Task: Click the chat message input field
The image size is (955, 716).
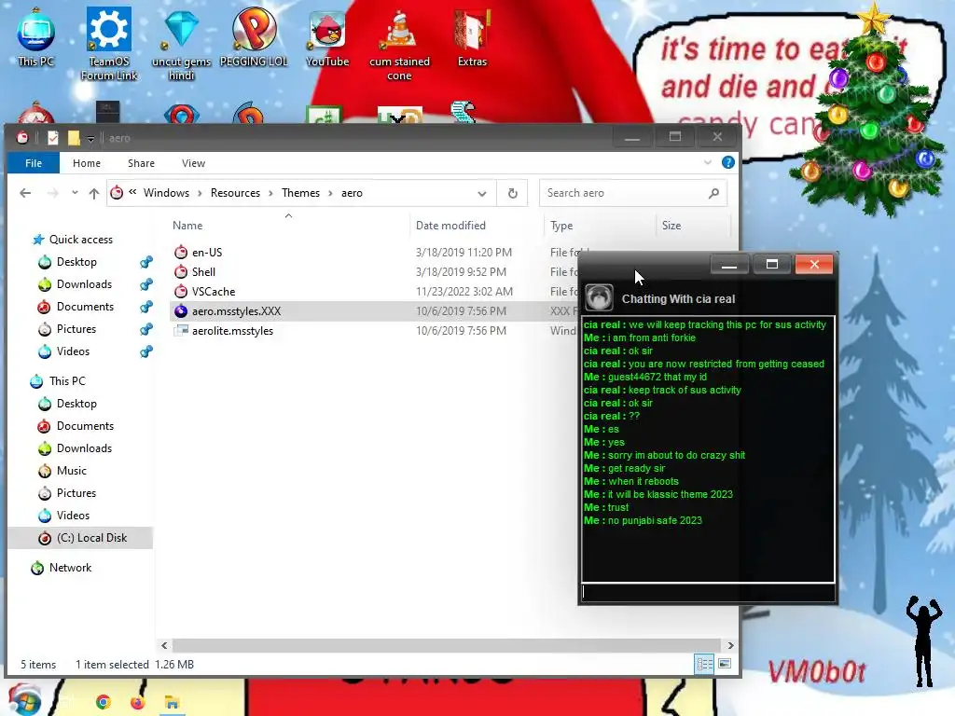Action: point(708,592)
